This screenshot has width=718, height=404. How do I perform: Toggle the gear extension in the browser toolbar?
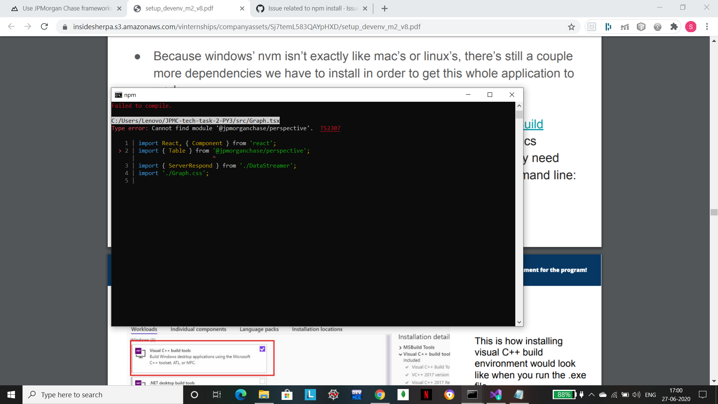658,27
